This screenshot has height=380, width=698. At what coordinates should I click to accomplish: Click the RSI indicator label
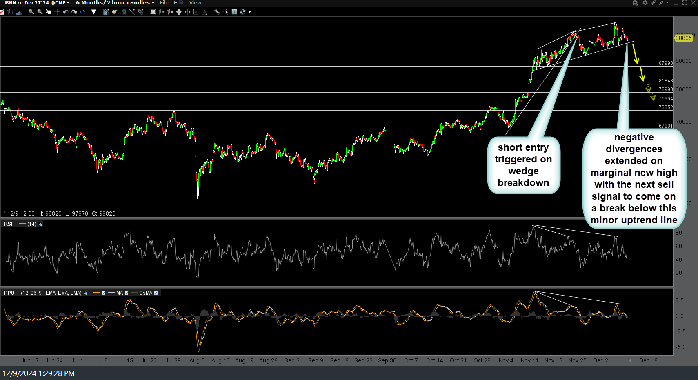pyautogui.click(x=8, y=224)
